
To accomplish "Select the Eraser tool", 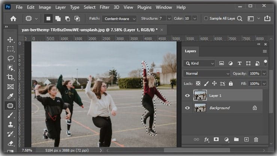I will click(x=10, y=143).
